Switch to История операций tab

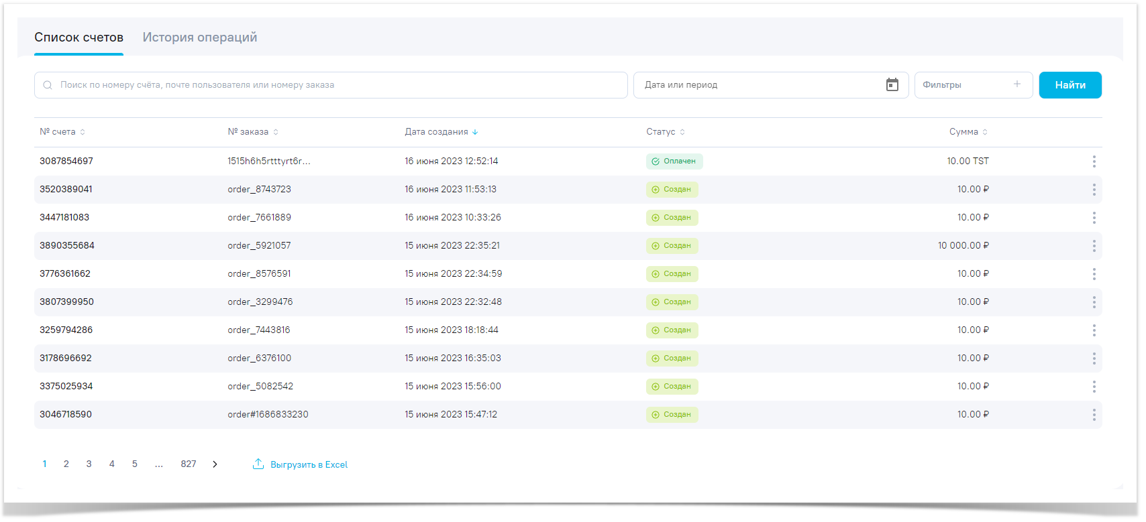tap(199, 38)
